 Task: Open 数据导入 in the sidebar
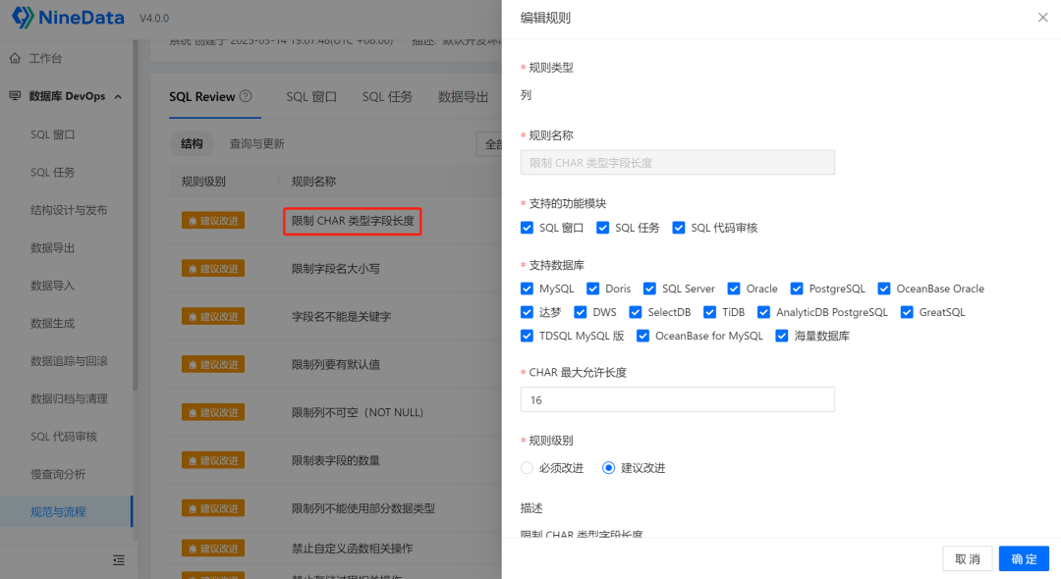coord(53,286)
